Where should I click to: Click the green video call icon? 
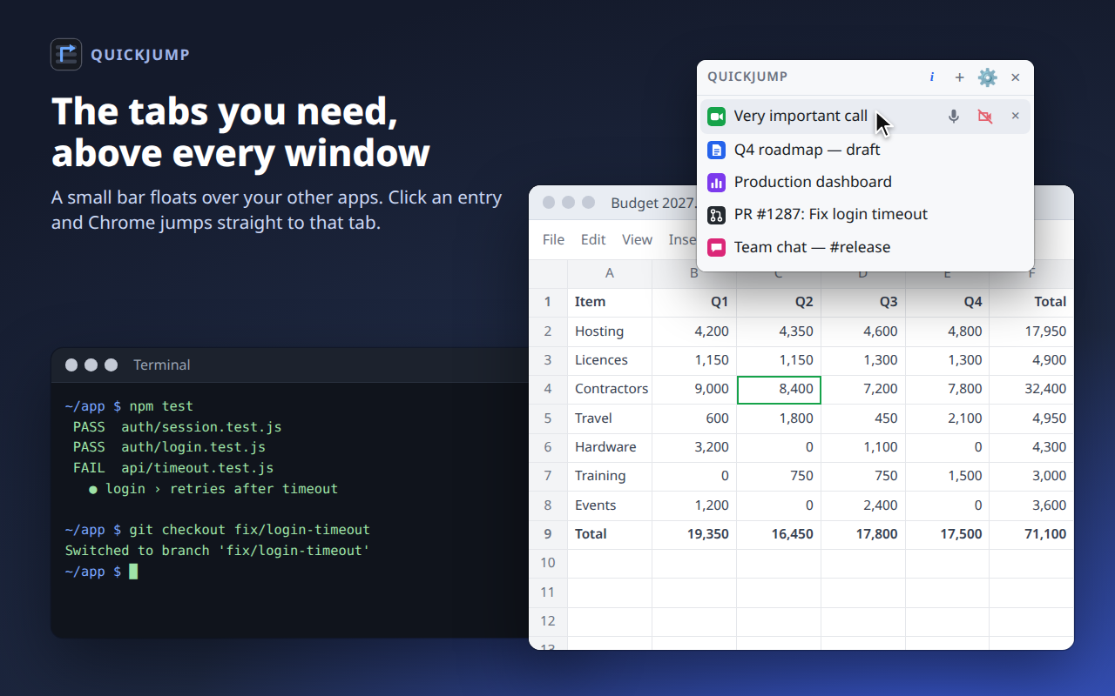pyautogui.click(x=716, y=117)
